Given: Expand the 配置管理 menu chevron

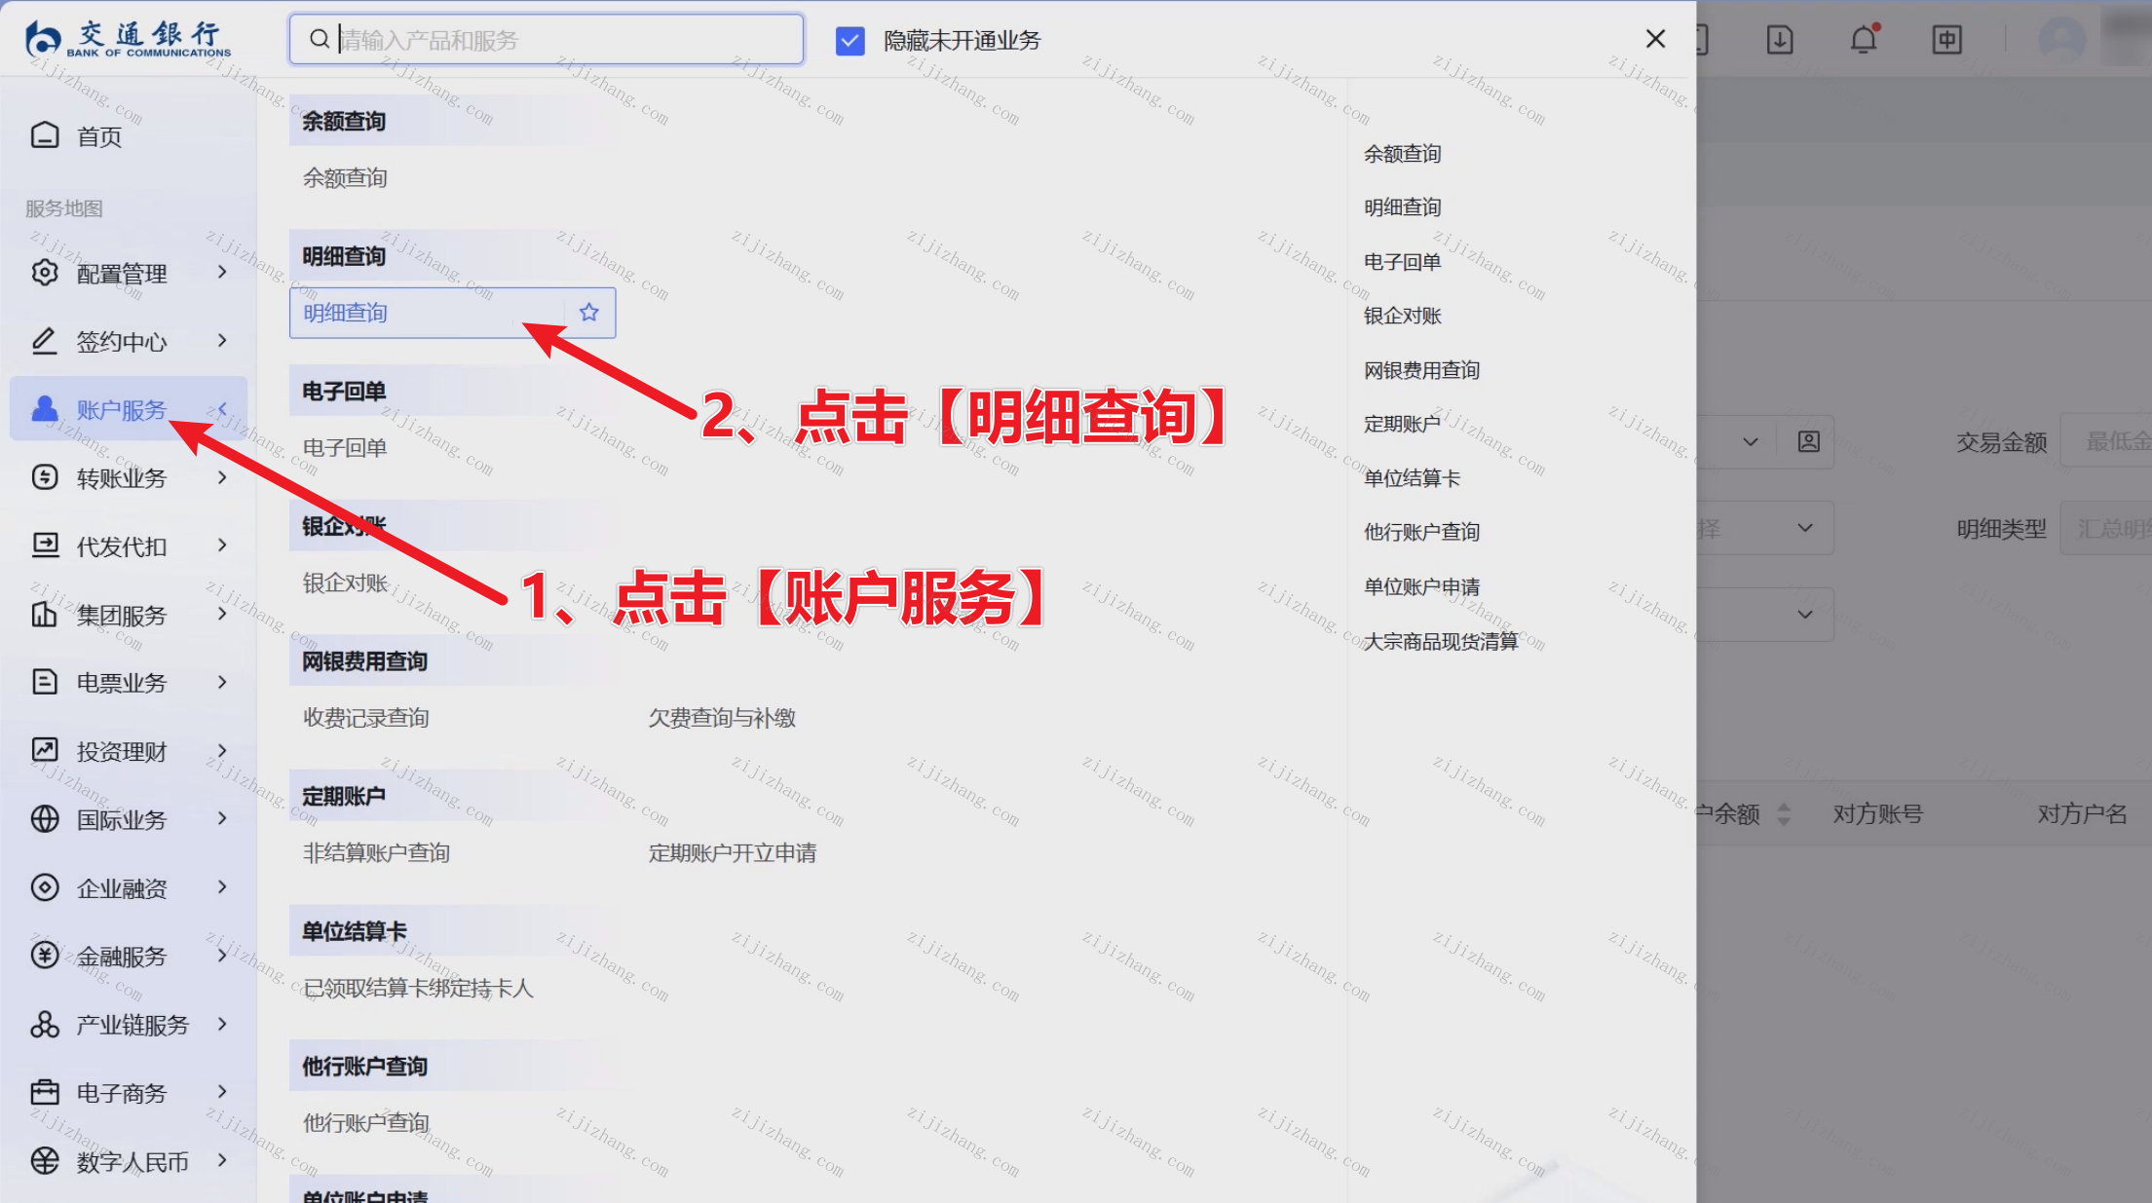Looking at the screenshot, I should tap(222, 273).
